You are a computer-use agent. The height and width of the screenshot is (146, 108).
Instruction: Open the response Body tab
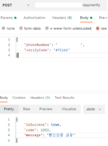click(x=4, y=98)
